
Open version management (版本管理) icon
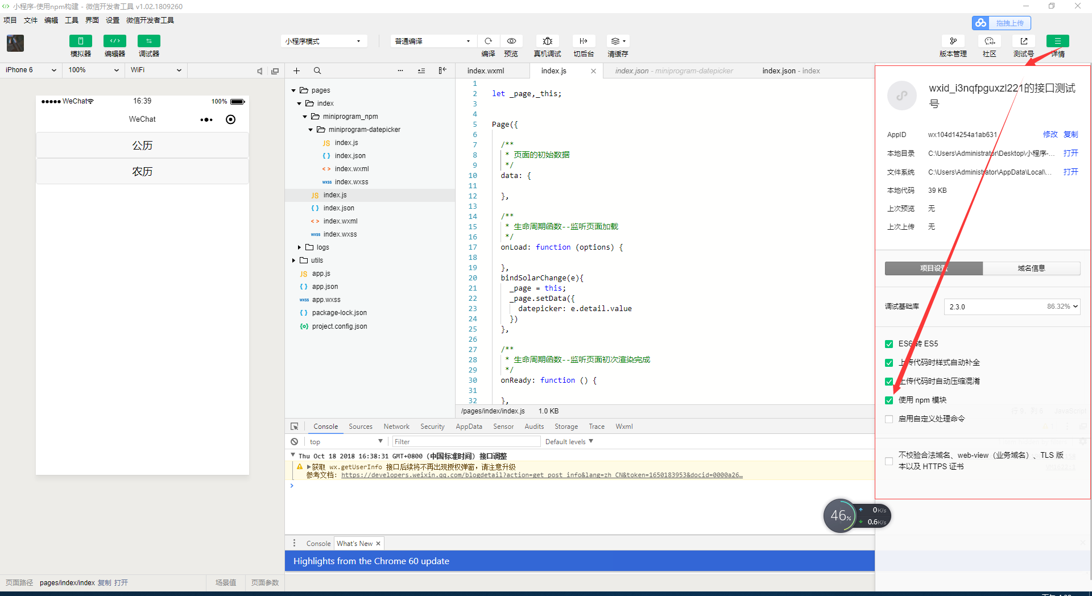[953, 41]
